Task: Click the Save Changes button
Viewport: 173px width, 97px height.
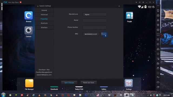Action: tap(69, 83)
